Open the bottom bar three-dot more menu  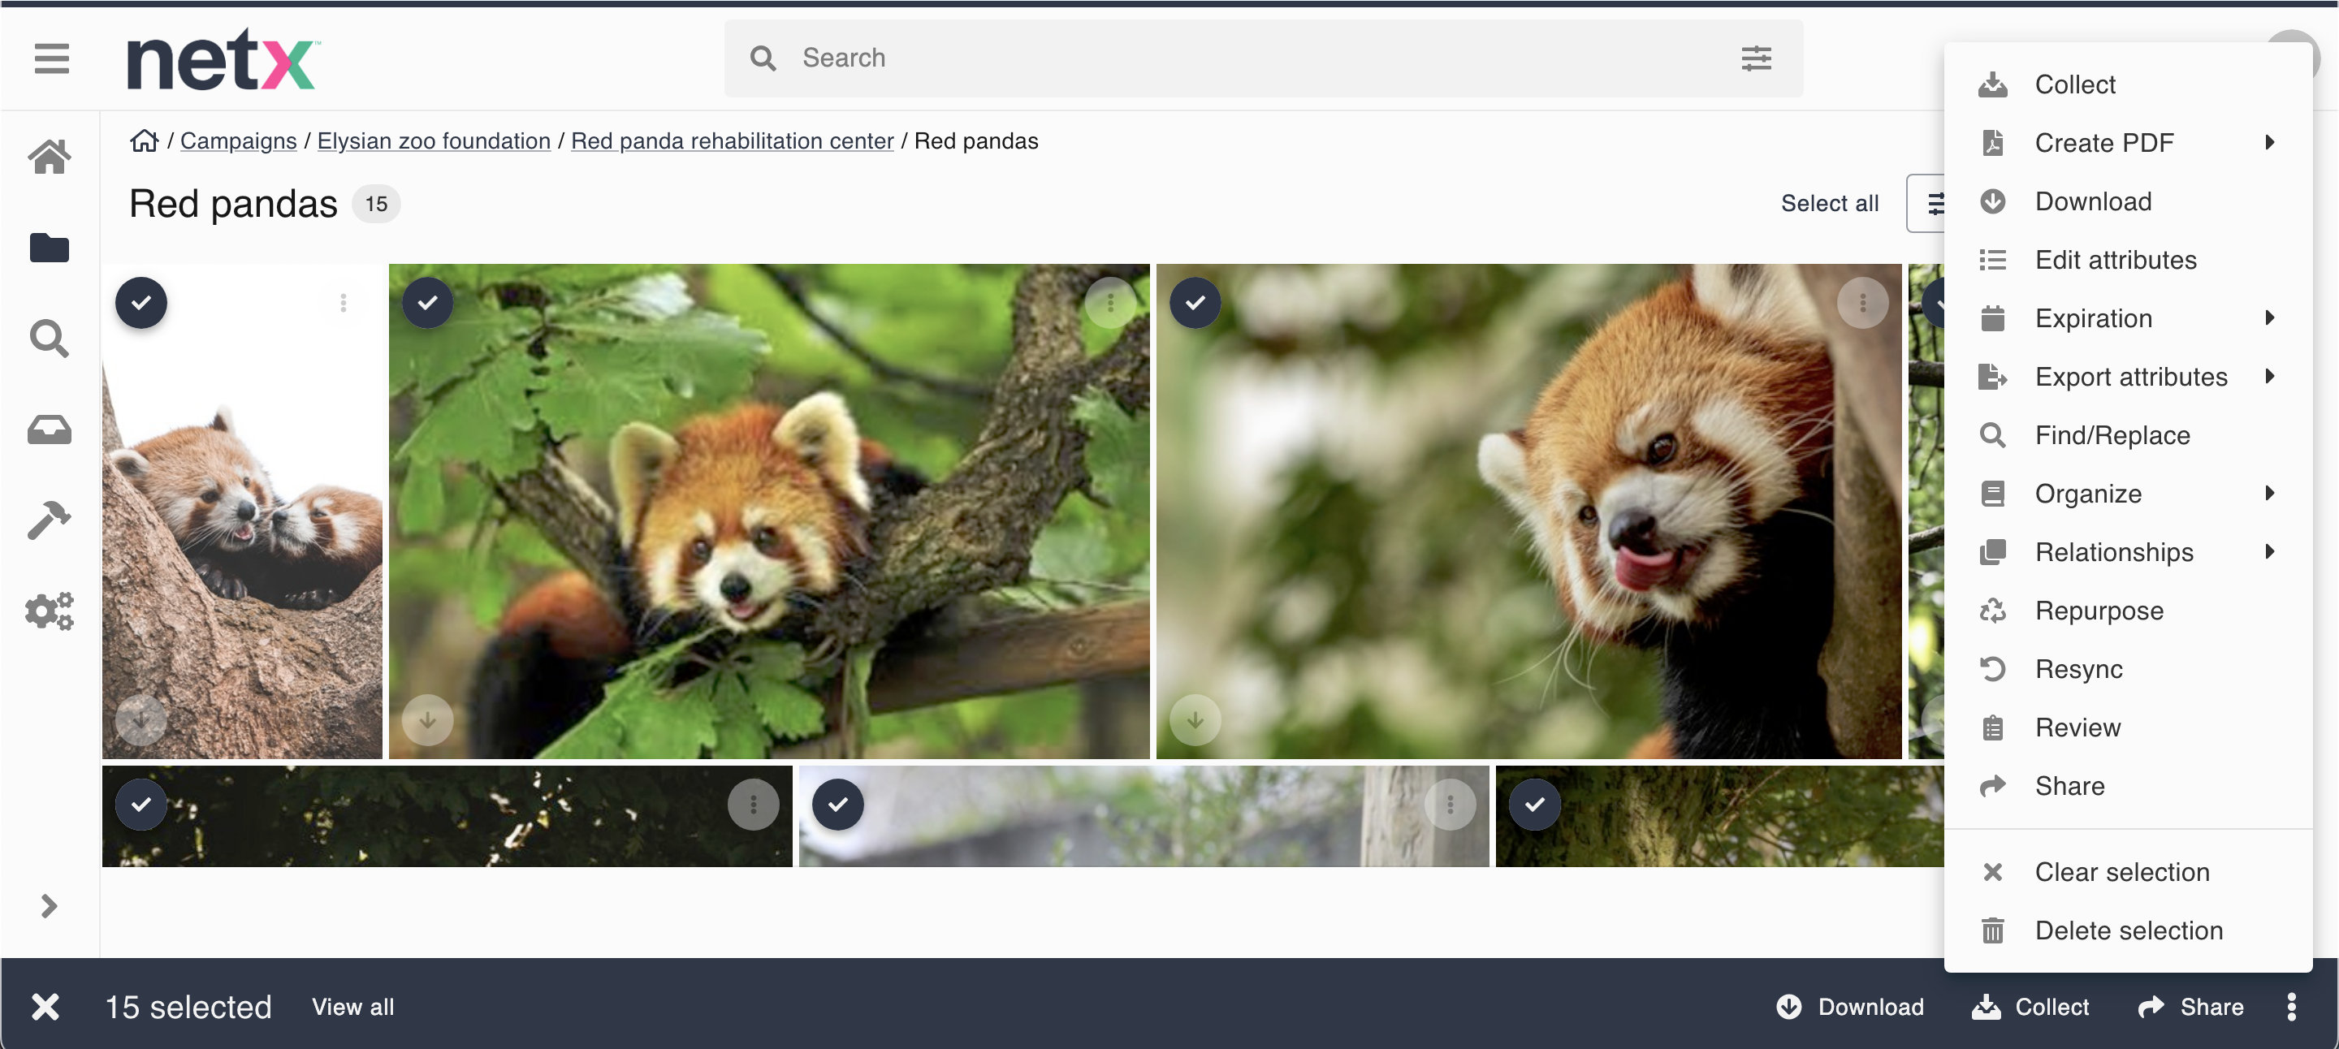pyautogui.click(x=2291, y=1006)
